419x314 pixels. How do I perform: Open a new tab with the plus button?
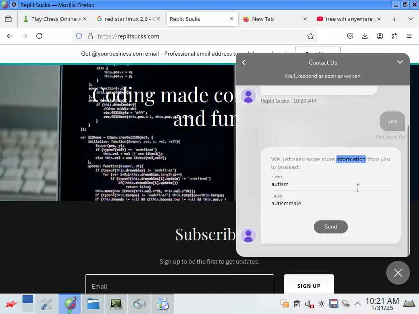(x=394, y=19)
